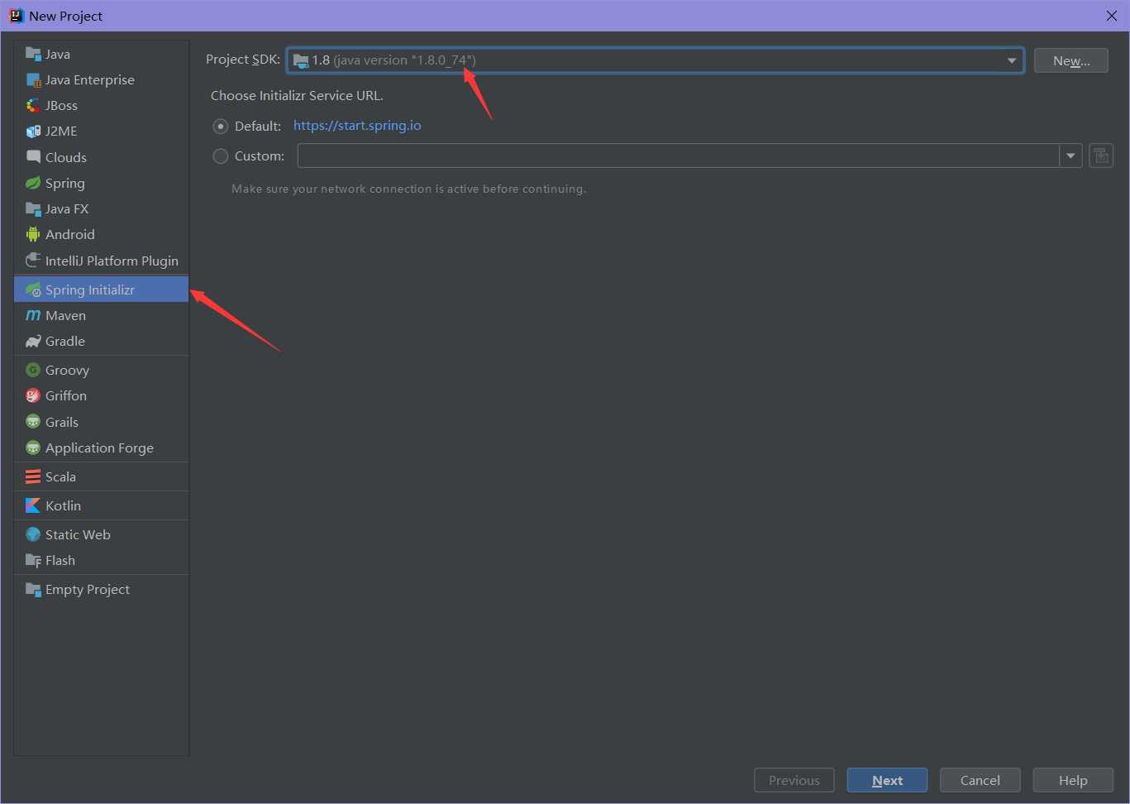Select Java Enterprise project type

(90, 79)
